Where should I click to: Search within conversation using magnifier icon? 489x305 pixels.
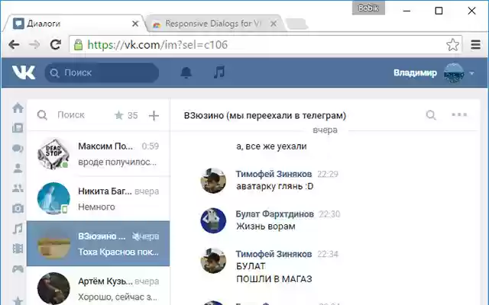click(x=431, y=115)
